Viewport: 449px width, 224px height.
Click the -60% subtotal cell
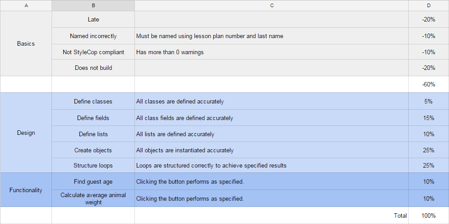428,84
